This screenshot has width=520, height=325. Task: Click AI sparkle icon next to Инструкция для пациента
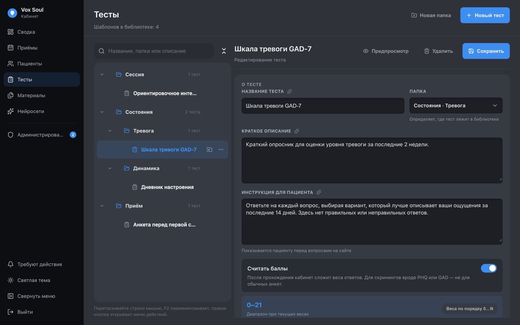(x=319, y=192)
